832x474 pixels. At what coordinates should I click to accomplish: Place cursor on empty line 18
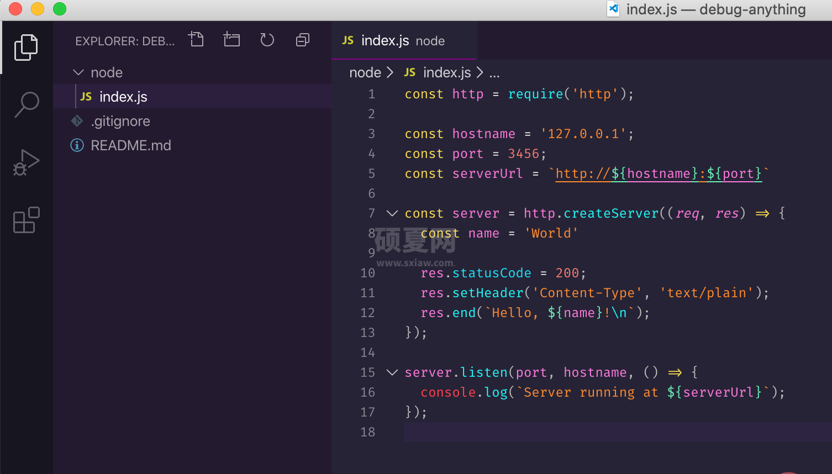(x=618, y=432)
